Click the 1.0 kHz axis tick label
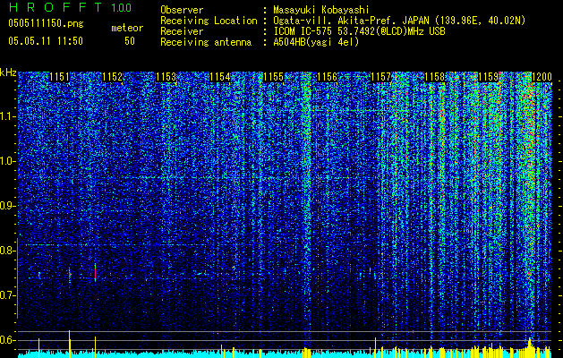 point(8,161)
